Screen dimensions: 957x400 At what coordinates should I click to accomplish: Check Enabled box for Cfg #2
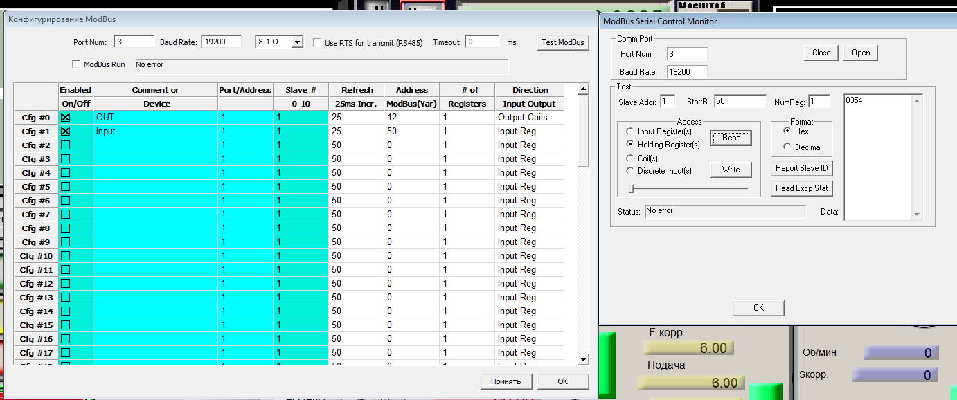[x=66, y=145]
